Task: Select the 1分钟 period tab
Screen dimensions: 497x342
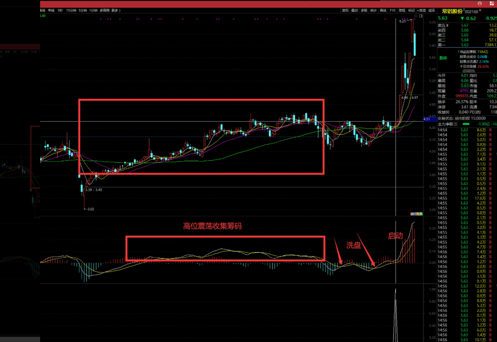Action: (x=94, y=10)
